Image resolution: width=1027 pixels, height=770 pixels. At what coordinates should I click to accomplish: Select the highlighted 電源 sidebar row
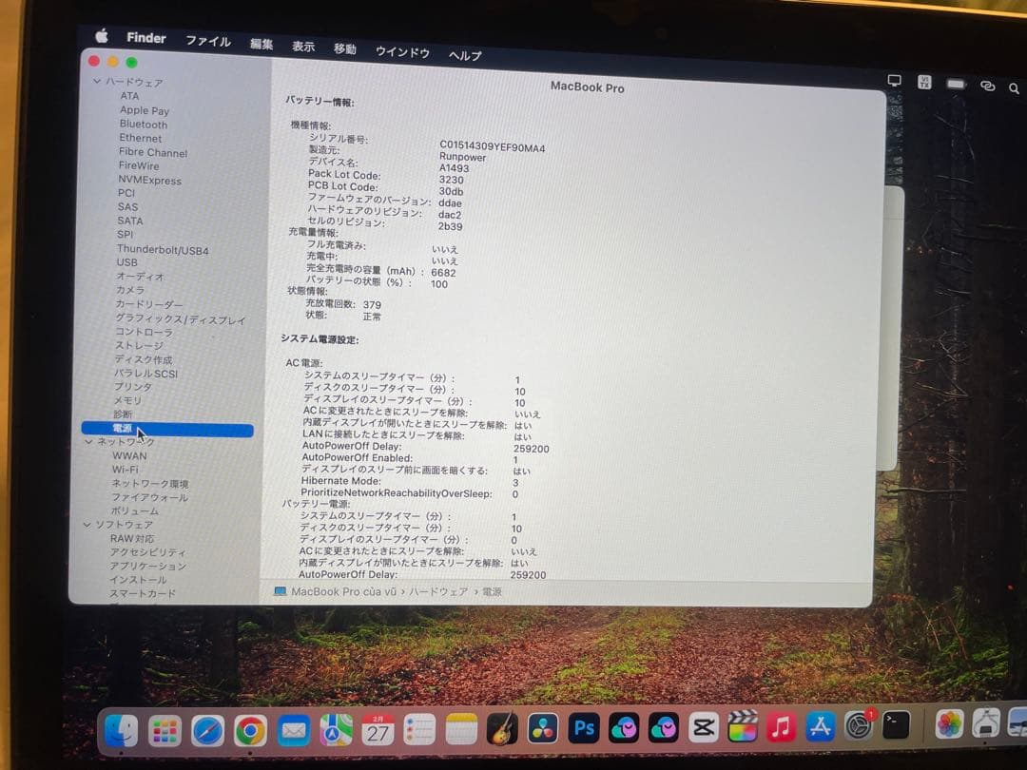pyautogui.click(x=167, y=429)
